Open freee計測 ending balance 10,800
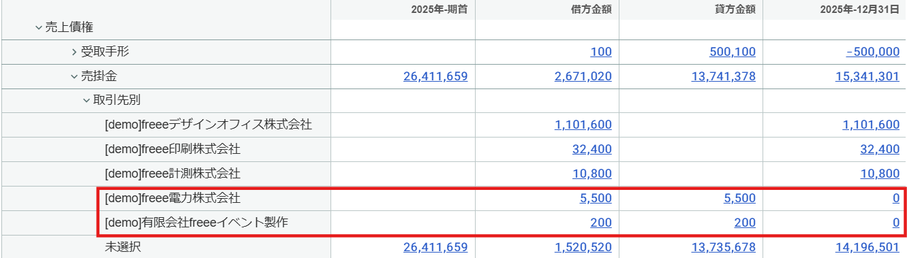Image resolution: width=907 pixels, height=258 pixels. tap(880, 174)
